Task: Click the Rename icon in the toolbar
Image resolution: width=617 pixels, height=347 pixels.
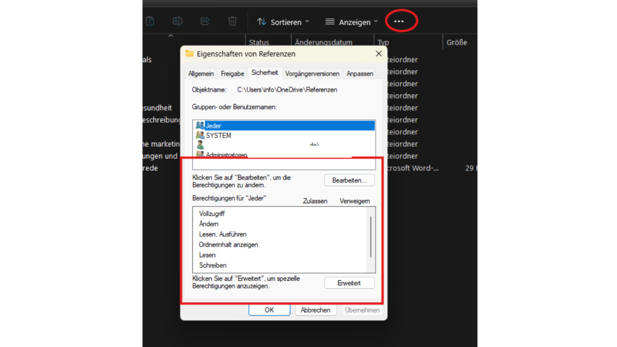Action: pyautogui.click(x=177, y=21)
